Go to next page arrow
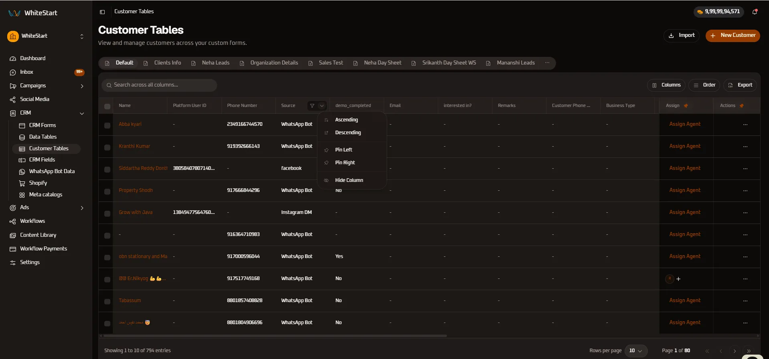Viewport: 769px width, 359px height. [x=735, y=351]
